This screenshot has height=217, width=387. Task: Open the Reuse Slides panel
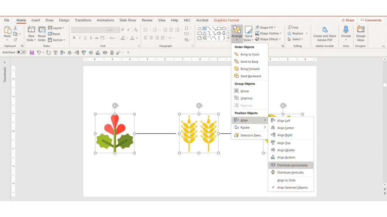click(42, 32)
